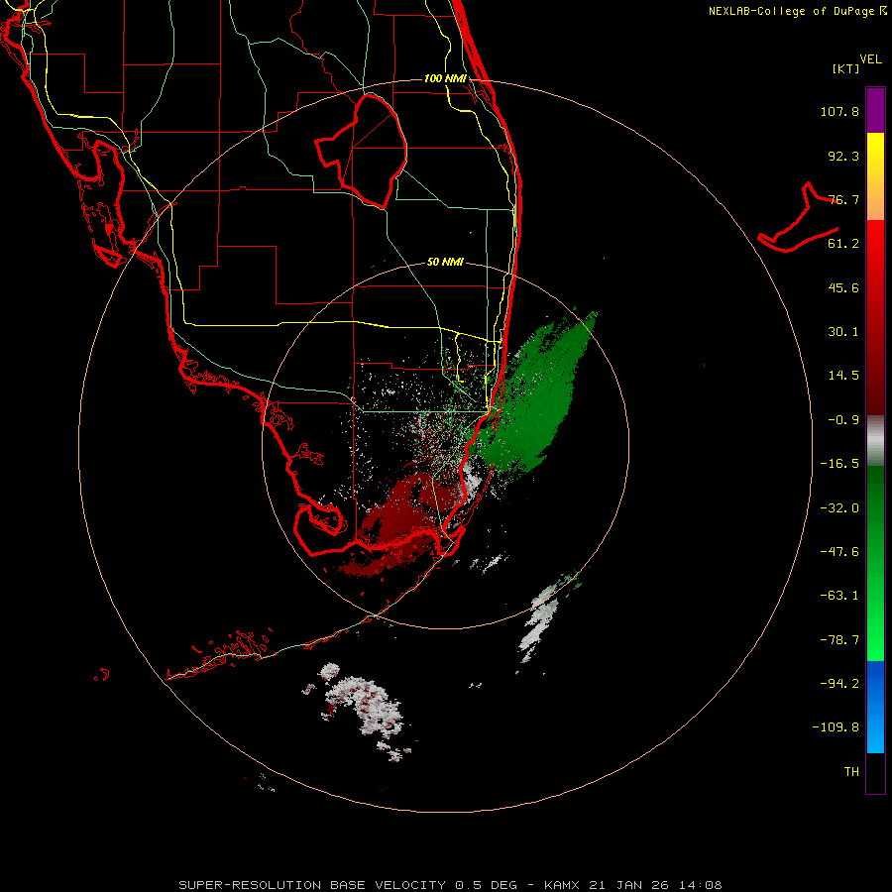892x892 pixels.
Task: Click the TH legend label
Action: [851, 772]
